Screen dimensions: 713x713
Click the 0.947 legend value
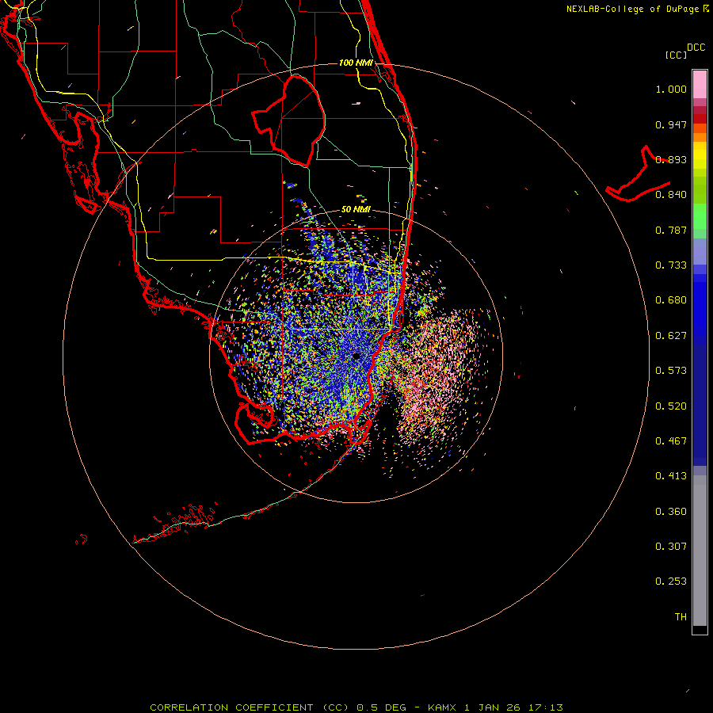671,124
